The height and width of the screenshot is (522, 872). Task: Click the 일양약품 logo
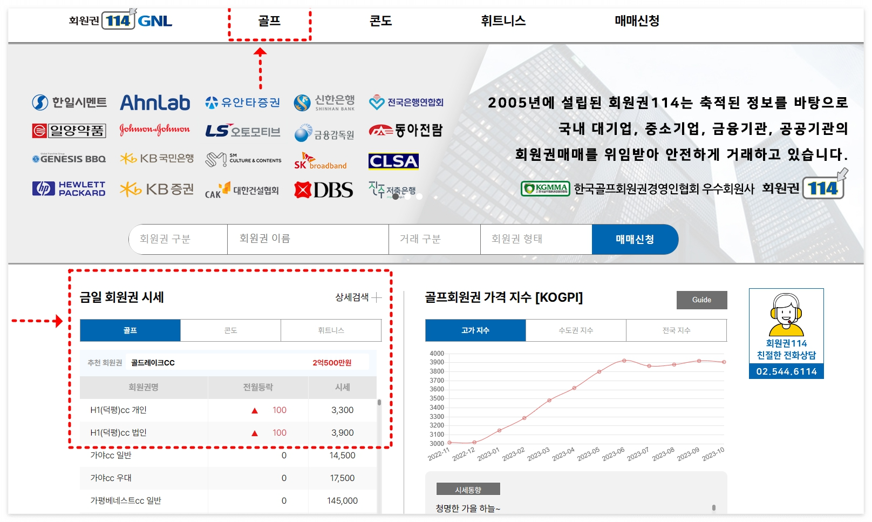coord(69,131)
